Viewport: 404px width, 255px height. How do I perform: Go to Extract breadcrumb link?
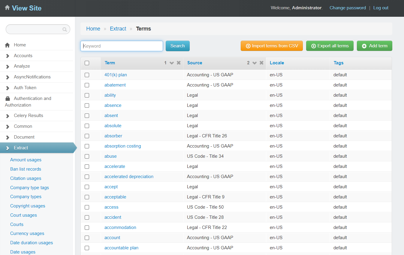pyautogui.click(x=118, y=29)
